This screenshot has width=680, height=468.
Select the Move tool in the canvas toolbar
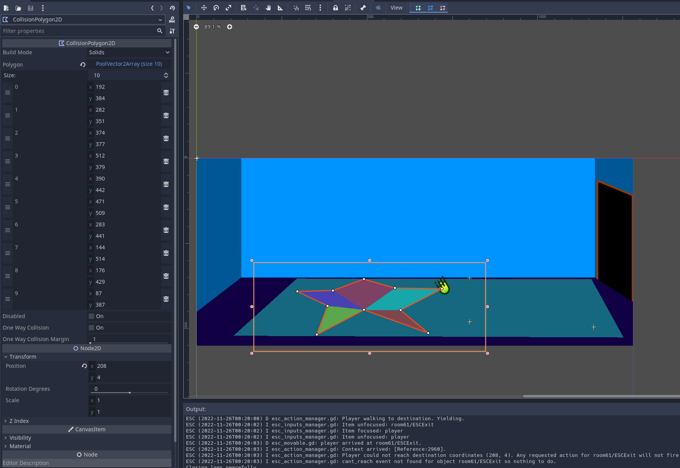204,8
